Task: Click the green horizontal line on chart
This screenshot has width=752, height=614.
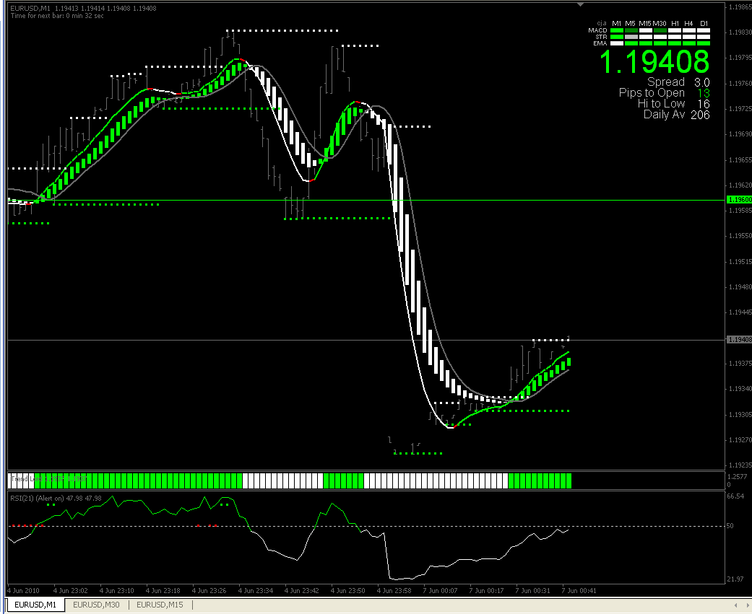Action: pos(365,200)
